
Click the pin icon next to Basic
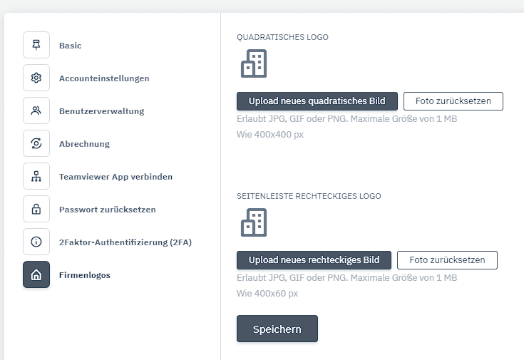(x=36, y=45)
